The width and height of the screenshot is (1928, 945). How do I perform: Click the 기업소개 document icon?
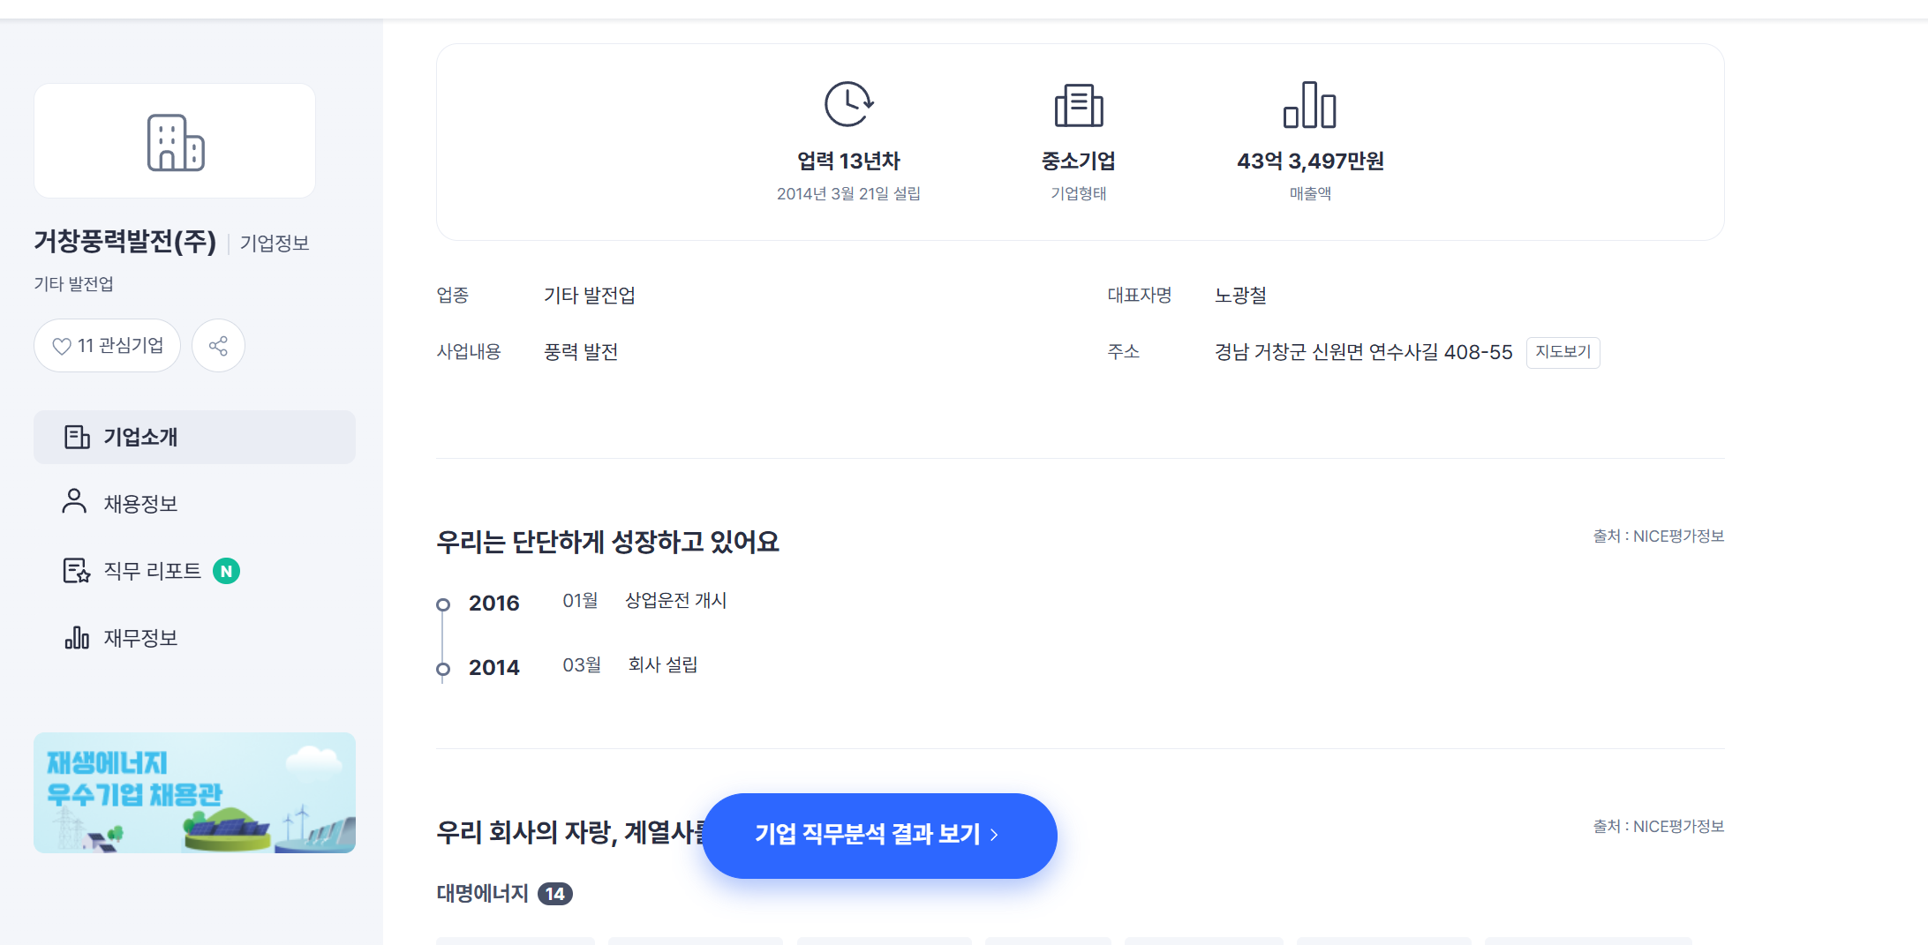[77, 438]
